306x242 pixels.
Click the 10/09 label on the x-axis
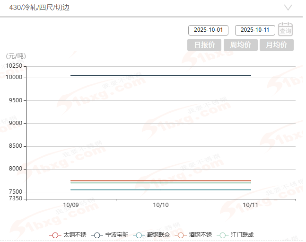click(71, 205)
